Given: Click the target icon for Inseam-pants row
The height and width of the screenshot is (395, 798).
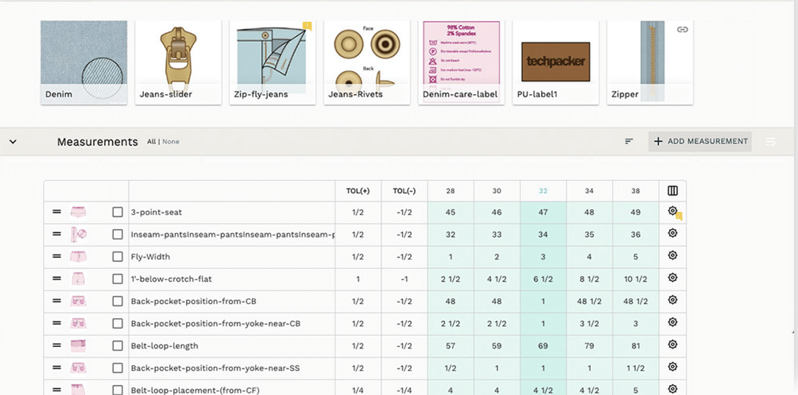Looking at the screenshot, I should coord(672,233).
